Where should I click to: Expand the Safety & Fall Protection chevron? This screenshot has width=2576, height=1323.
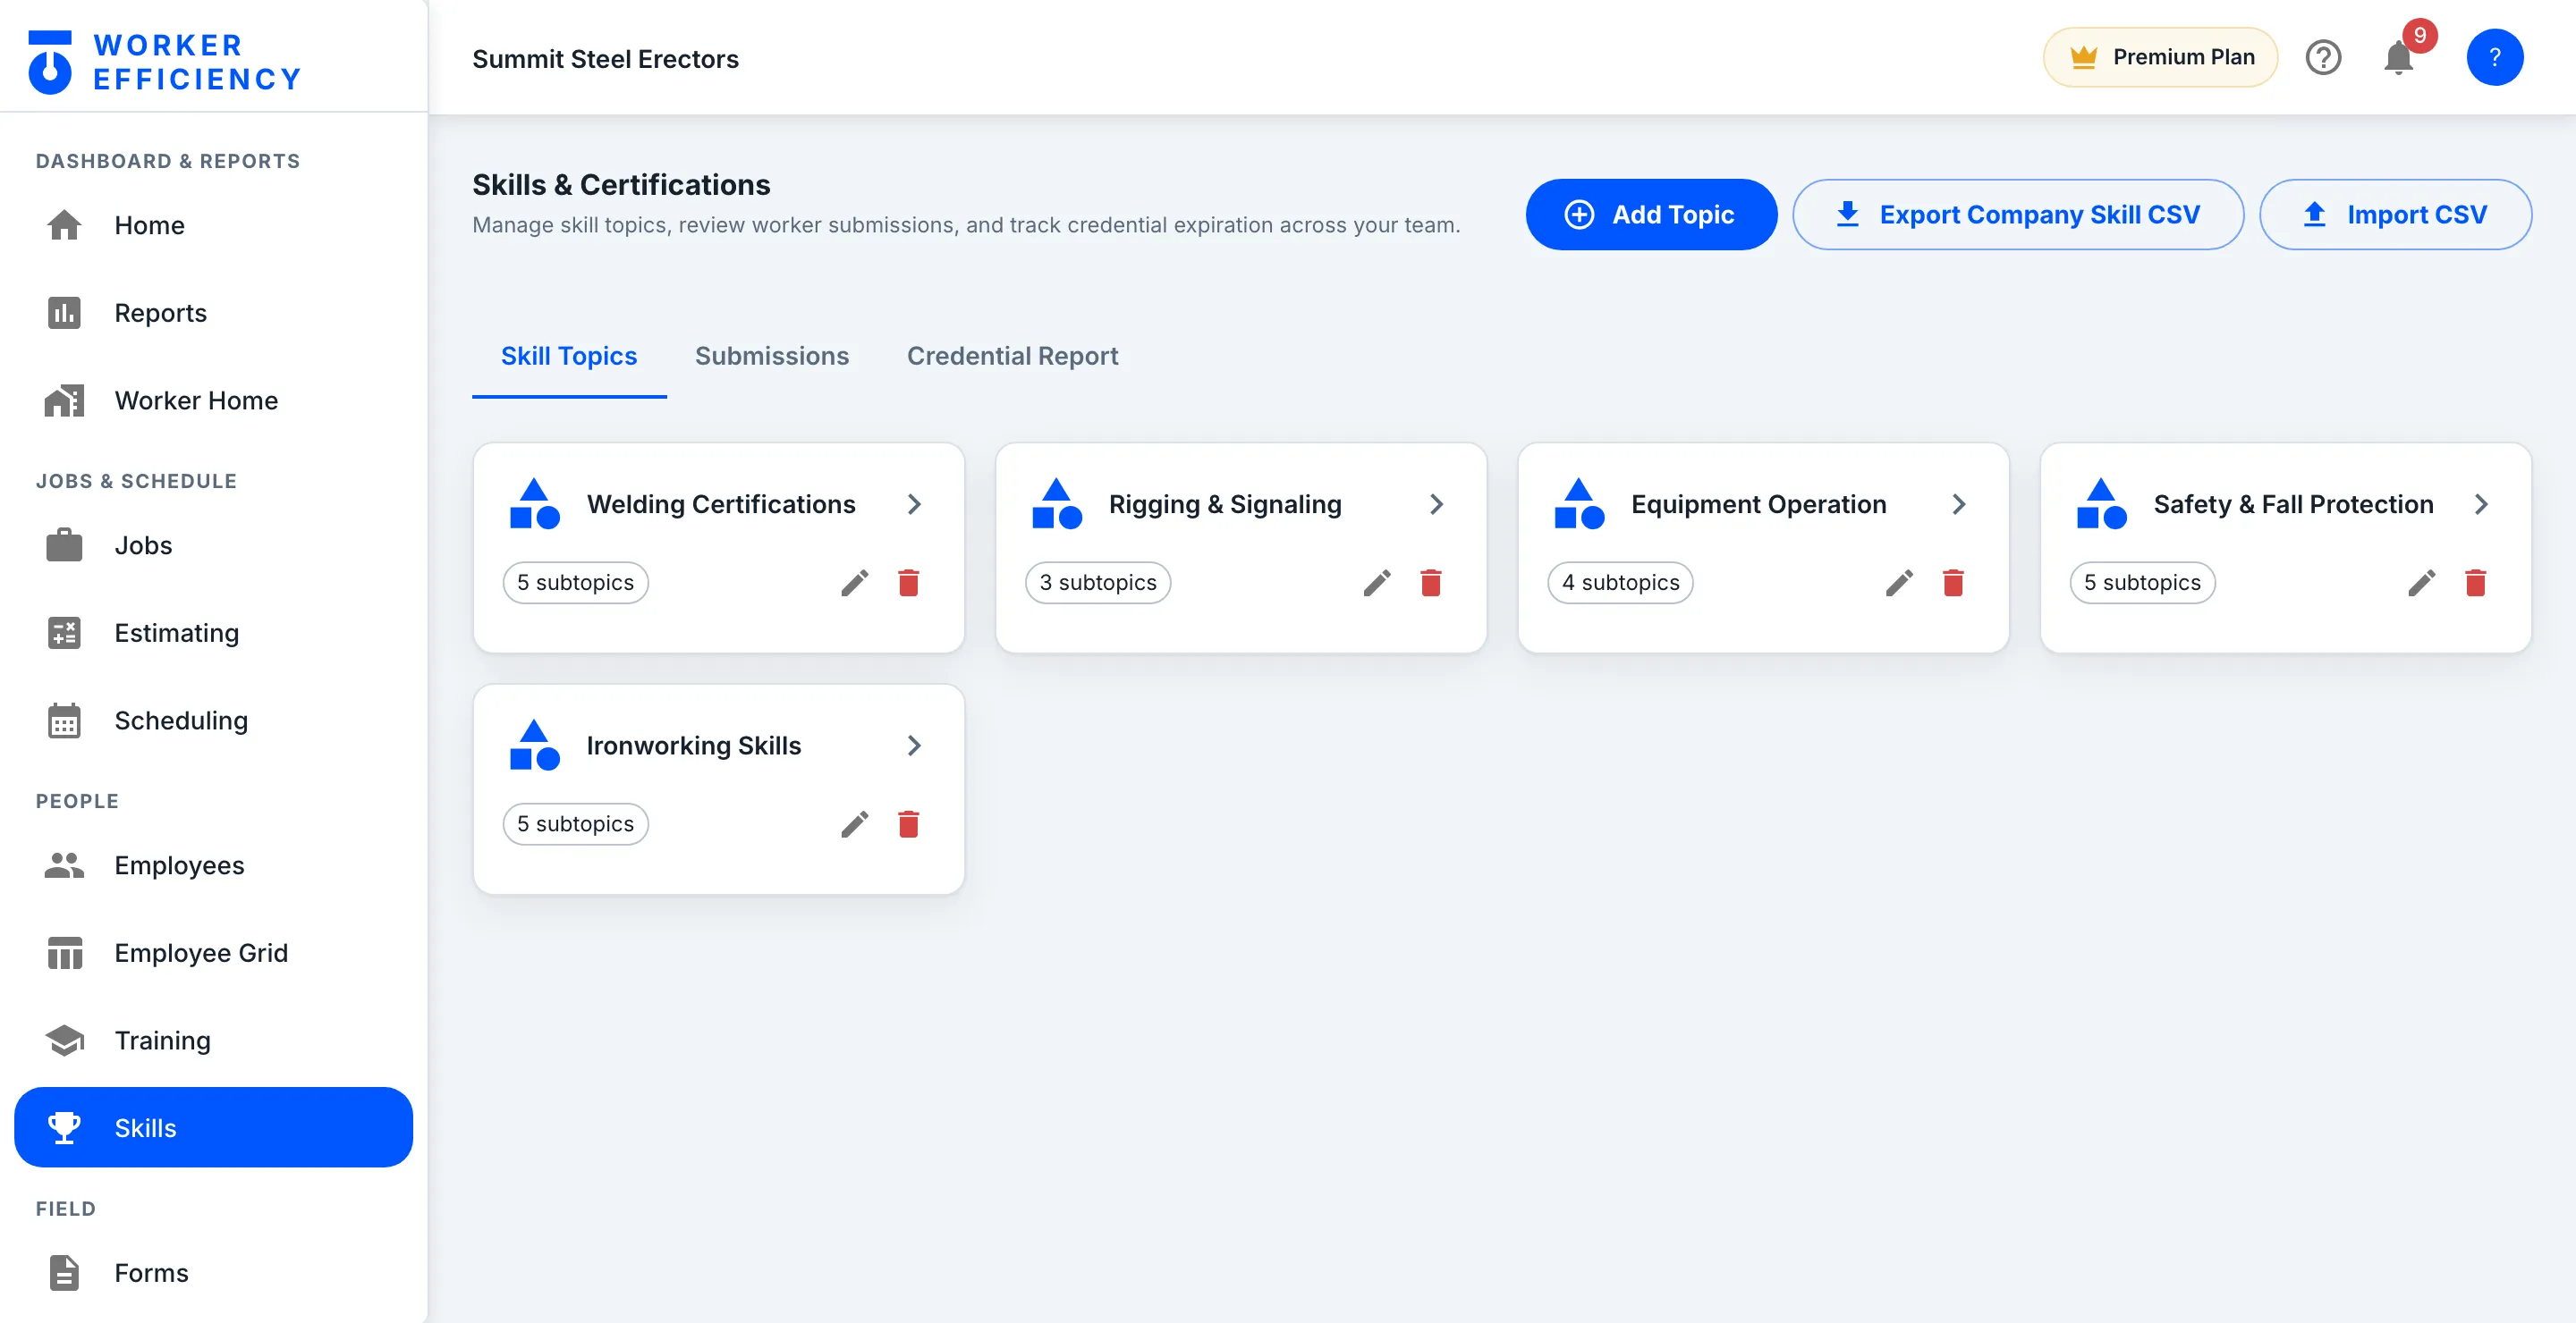point(2480,505)
